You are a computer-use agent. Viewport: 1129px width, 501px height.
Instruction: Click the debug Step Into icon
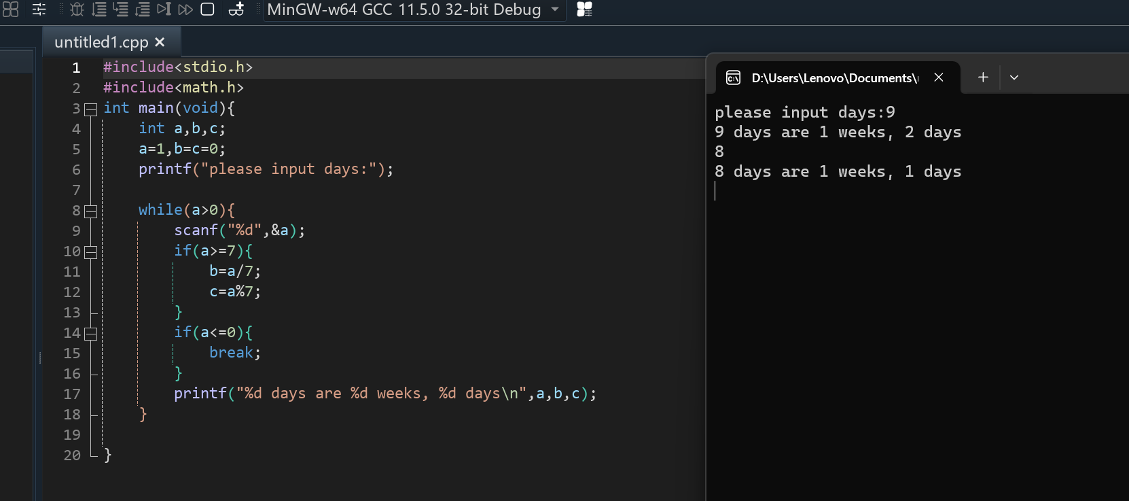point(121,9)
